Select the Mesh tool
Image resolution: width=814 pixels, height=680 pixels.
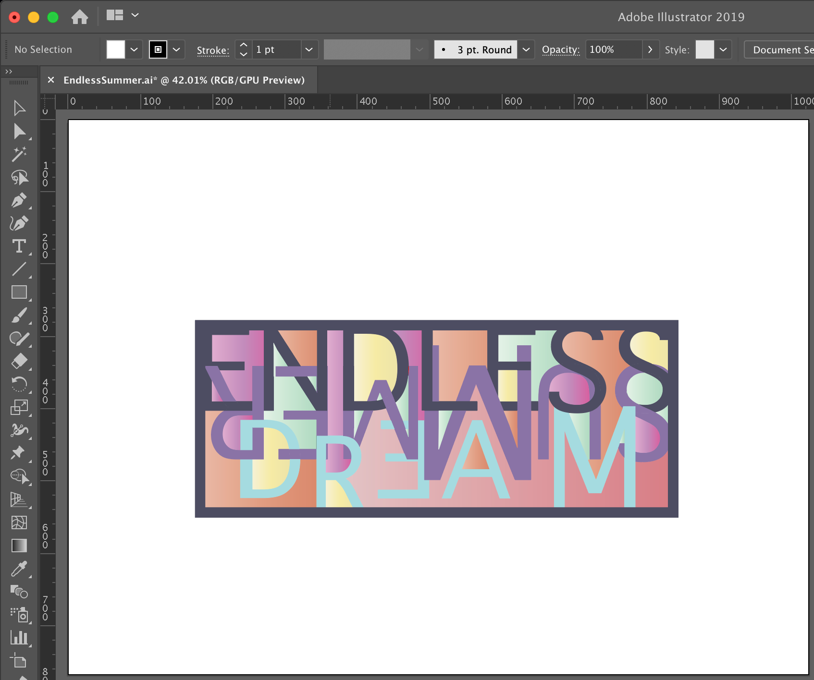[19, 522]
